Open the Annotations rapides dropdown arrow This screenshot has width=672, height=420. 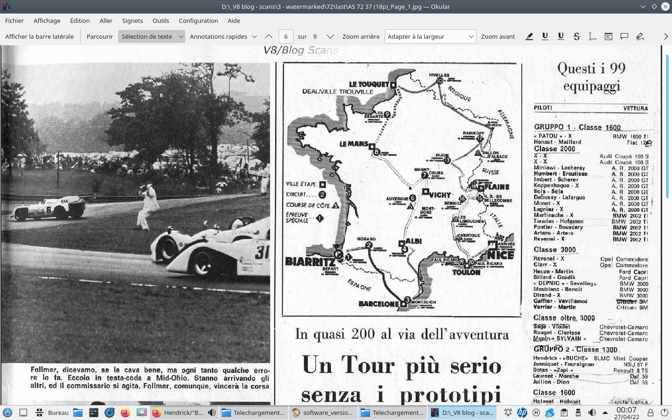click(254, 36)
